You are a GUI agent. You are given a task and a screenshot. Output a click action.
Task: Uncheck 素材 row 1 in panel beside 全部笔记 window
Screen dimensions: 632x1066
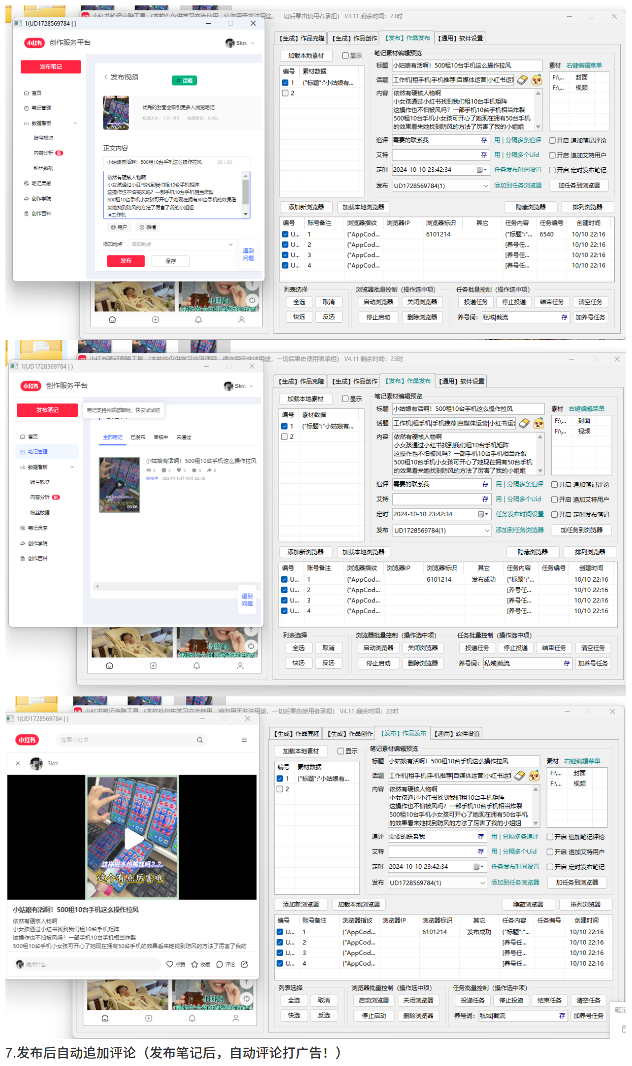pyautogui.click(x=284, y=426)
